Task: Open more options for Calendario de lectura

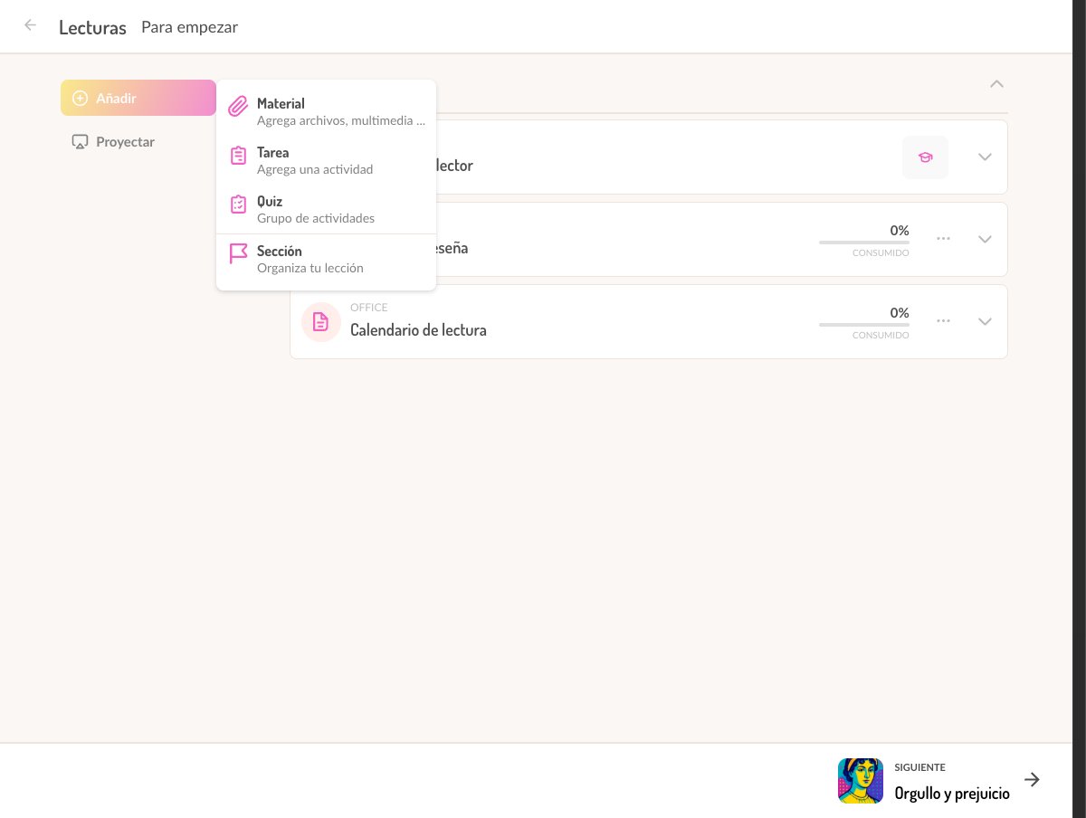Action: click(943, 321)
